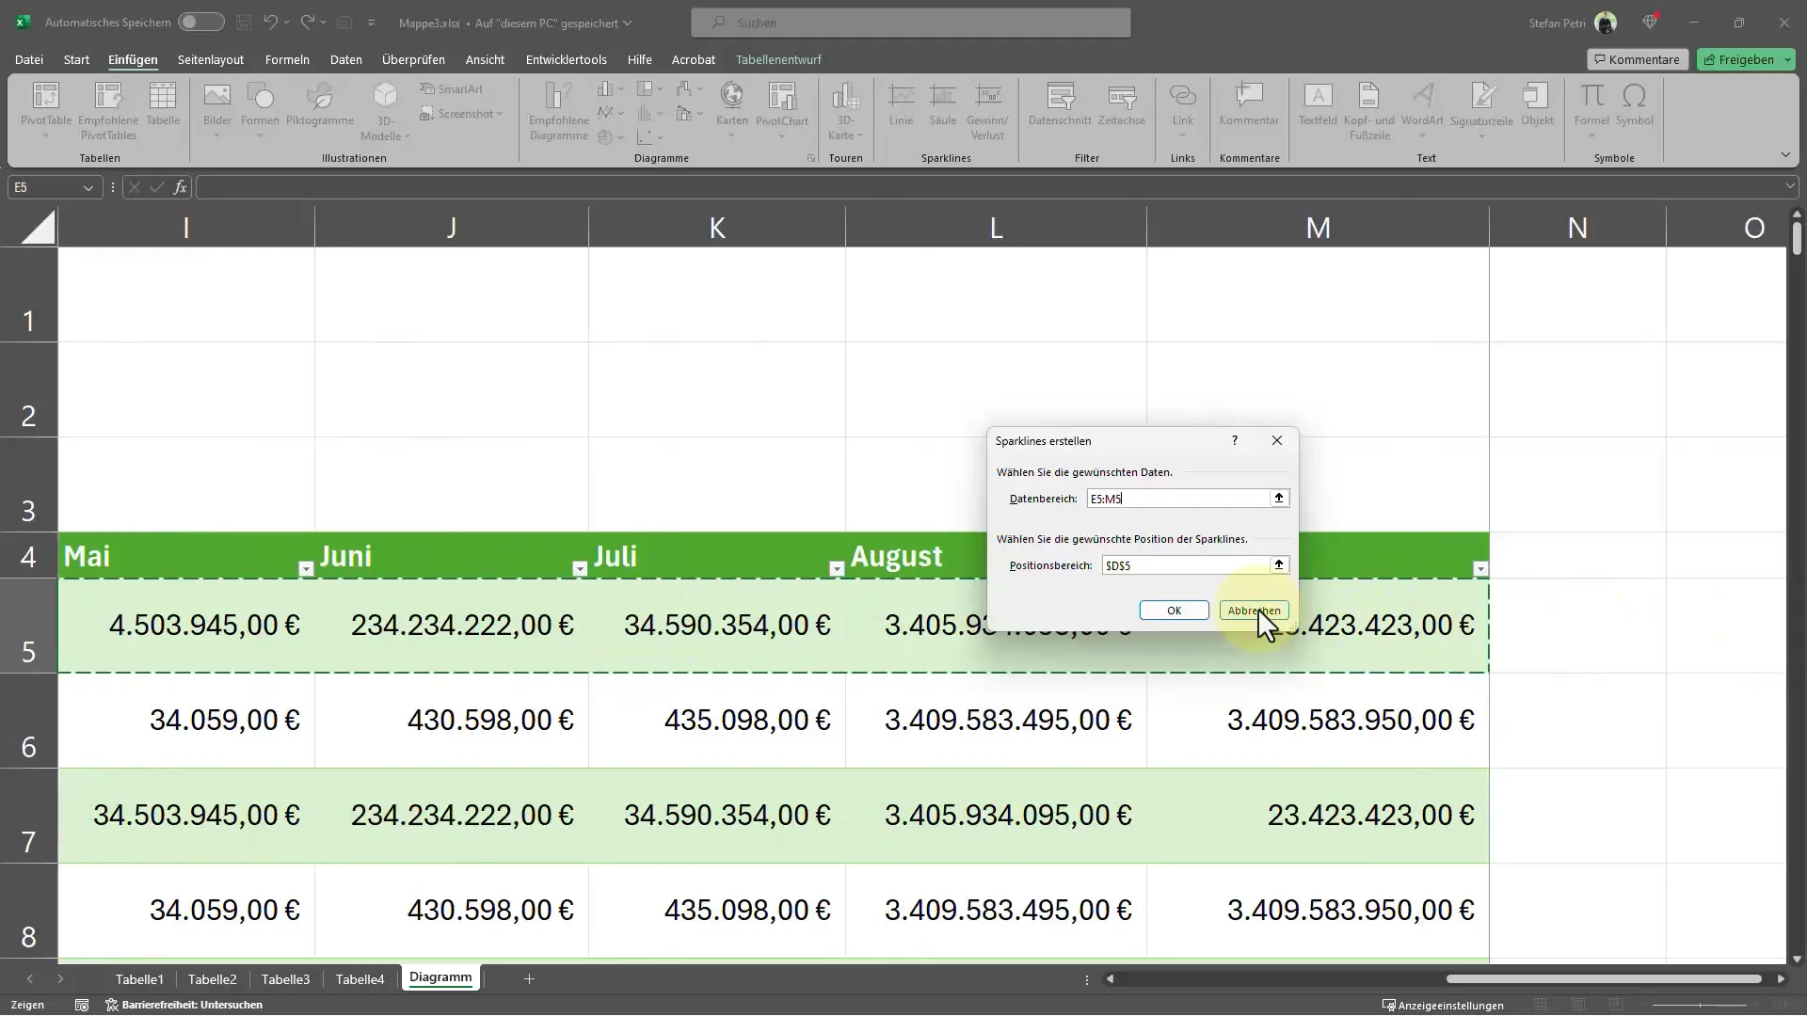Open the Juli column filter dropdown
The height and width of the screenshot is (1016, 1807).
tap(837, 568)
